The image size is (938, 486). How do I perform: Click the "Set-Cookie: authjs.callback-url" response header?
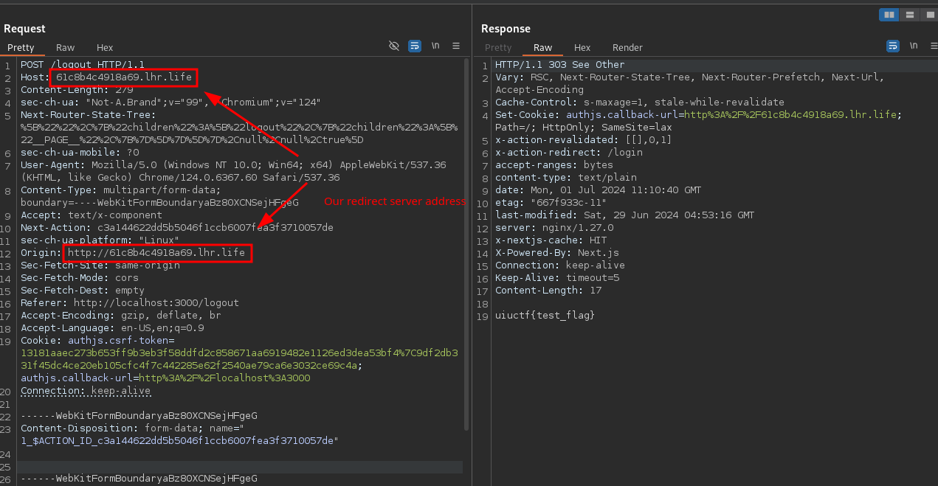pos(699,114)
